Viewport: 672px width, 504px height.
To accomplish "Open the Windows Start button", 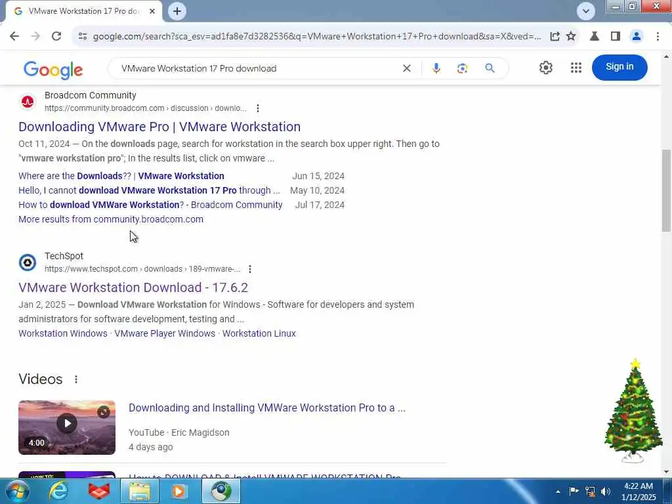I will [17, 491].
